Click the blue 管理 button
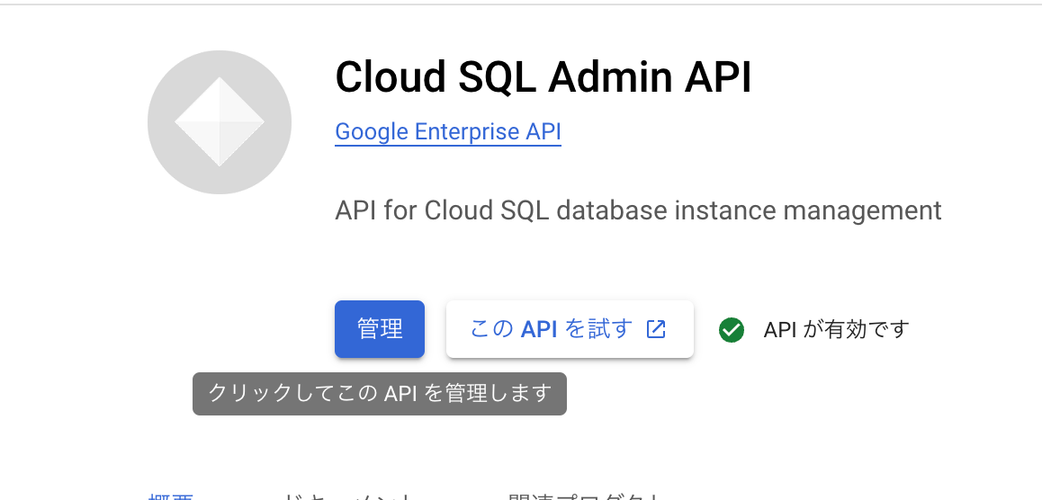 pyautogui.click(x=380, y=329)
